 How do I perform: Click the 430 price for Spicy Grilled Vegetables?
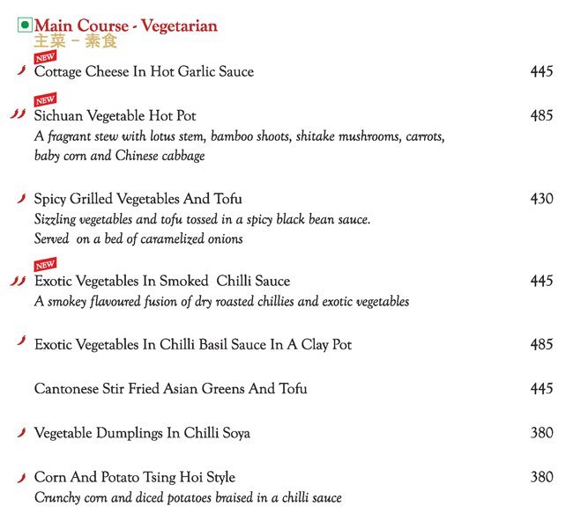tap(541, 199)
